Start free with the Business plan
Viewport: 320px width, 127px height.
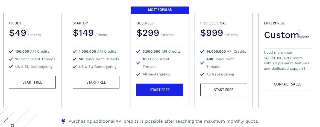pyautogui.click(x=160, y=90)
